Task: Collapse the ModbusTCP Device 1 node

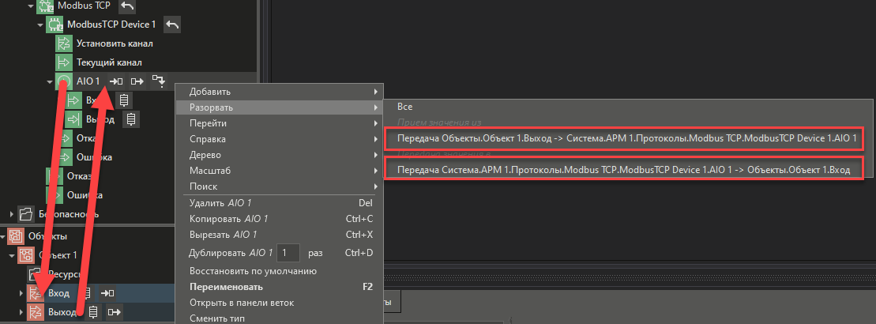Action: click(39, 25)
